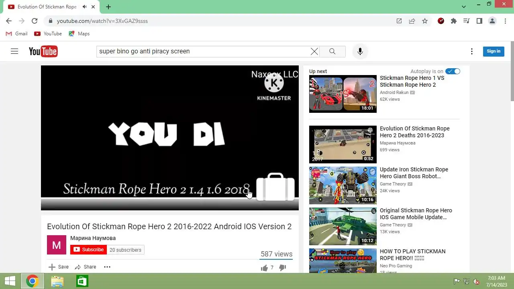The height and width of the screenshot is (289, 514).
Task: Open HOW TO PLAY STICKMAN ROPE HERO title
Action: pyautogui.click(x=412, y=255)
